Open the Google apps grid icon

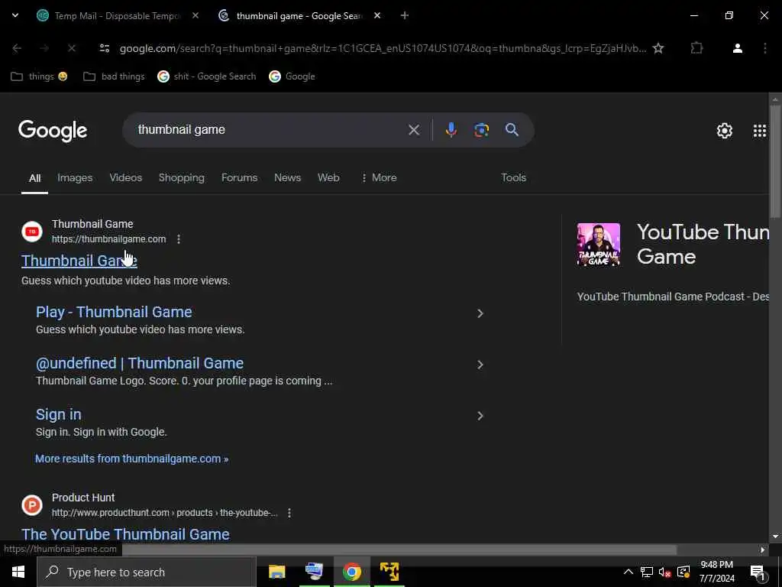760,131
